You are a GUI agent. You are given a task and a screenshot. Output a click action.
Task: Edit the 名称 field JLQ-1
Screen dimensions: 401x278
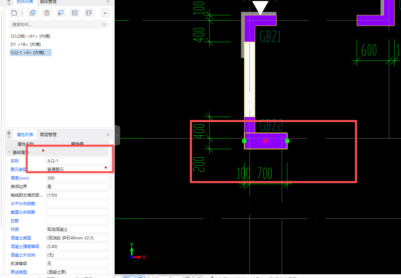(x=77, y=161)
